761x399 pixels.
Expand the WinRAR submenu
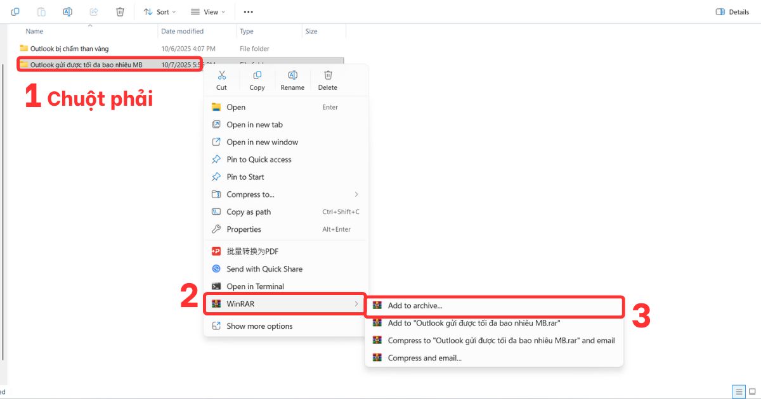click(240, 303)
